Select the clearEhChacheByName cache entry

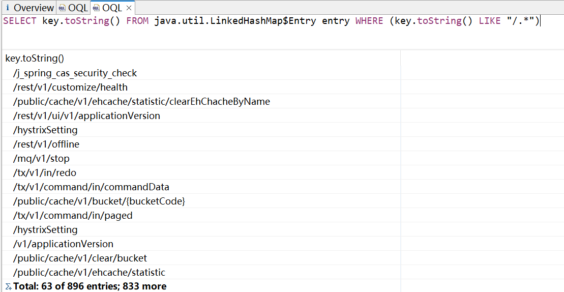141,102
